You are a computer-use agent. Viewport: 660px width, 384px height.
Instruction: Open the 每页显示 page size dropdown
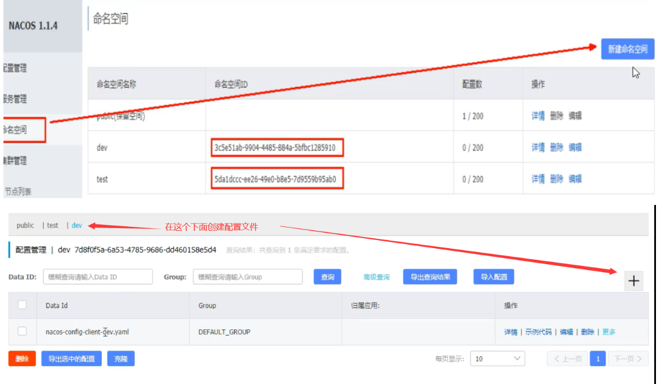tap(498, 359)
